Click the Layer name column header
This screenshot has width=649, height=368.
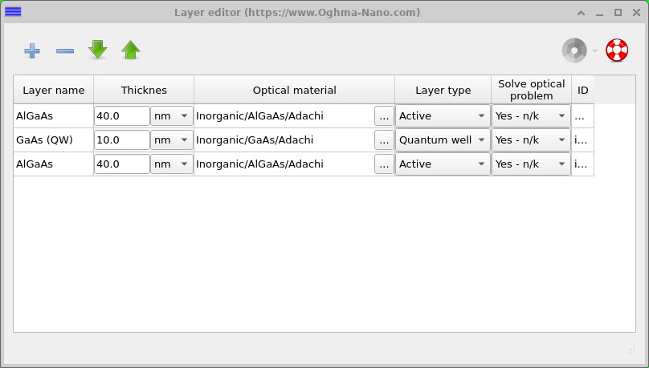[x=53, y=90]
